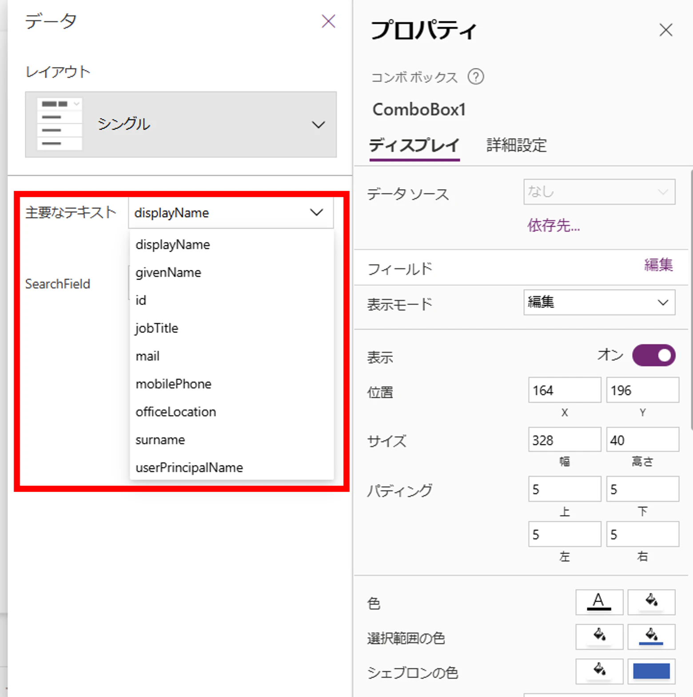Open the データ ソース dropdown showing なし
This screenshot has height=697, width=693.
(x=599, y=192)
